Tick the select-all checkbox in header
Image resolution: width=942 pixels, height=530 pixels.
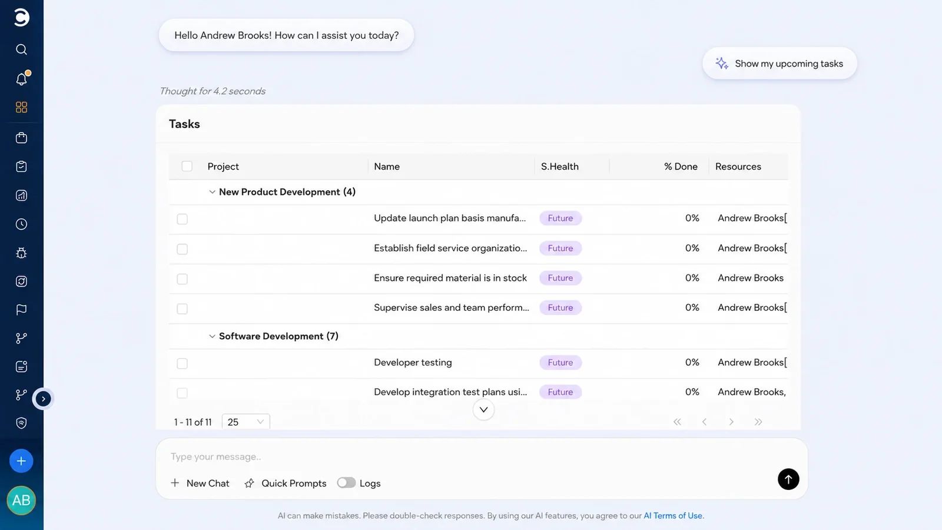click(x=187, y=167)
